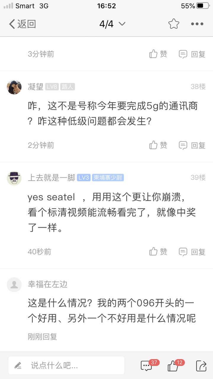The width and height of the screenshot is (213, 379).
Task: Reply to the comment posted 3分钟前
Action: tap(192, 54)
